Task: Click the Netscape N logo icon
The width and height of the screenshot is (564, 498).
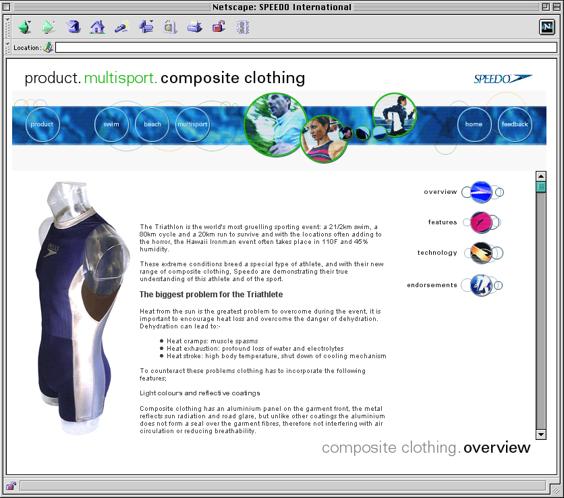Action: [546, 27]
